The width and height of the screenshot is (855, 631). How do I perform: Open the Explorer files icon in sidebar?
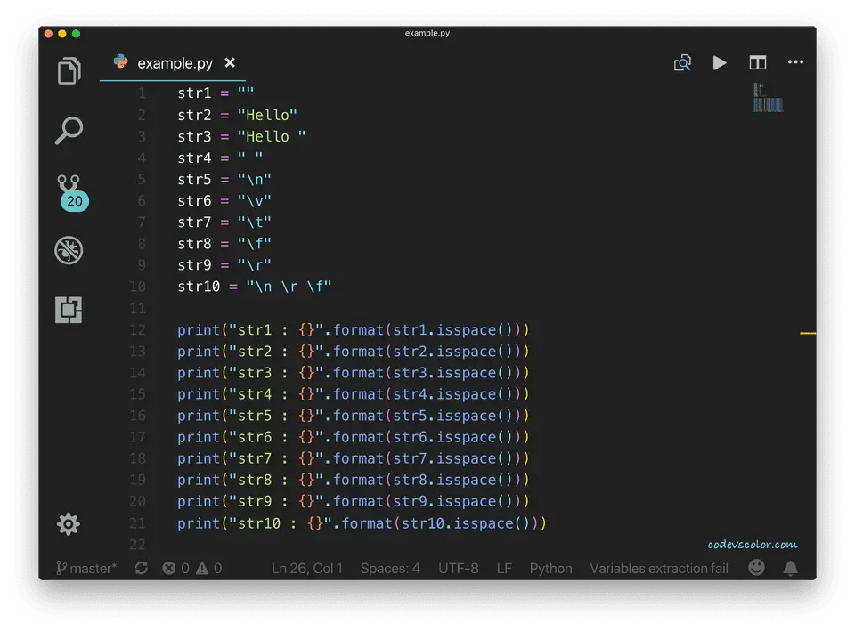click(69, 71)
